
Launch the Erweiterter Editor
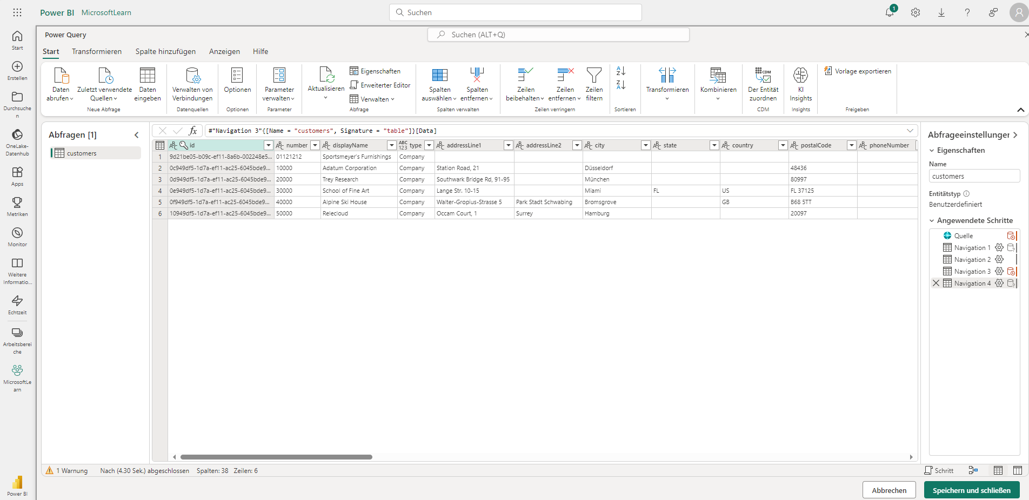point(380,85)
